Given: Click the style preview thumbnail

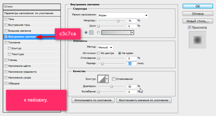Looking at the screenshot, I should 197,40.
